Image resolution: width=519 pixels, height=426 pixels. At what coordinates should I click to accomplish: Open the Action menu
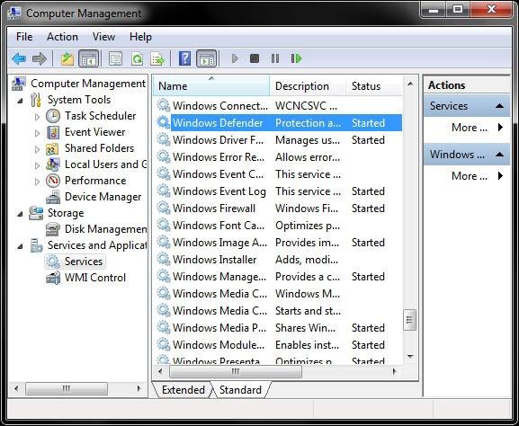point(62,37)
